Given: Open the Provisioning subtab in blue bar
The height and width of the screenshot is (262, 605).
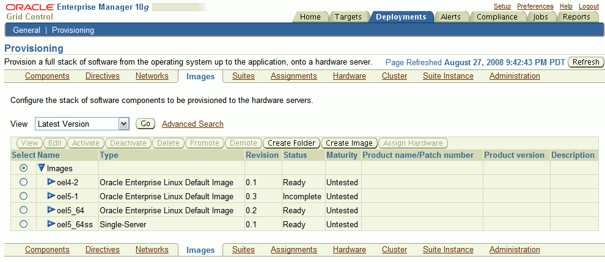Looking at the screenshot, I should coord(73,30).
